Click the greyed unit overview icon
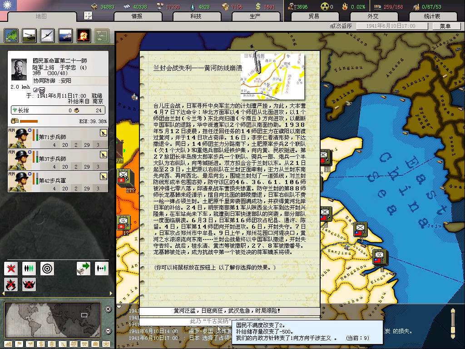Screen dimensions: 465x349 point(102,35)
